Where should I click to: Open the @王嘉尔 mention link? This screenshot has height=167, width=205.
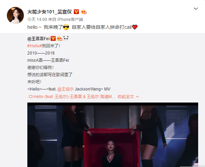coord(66,89)
